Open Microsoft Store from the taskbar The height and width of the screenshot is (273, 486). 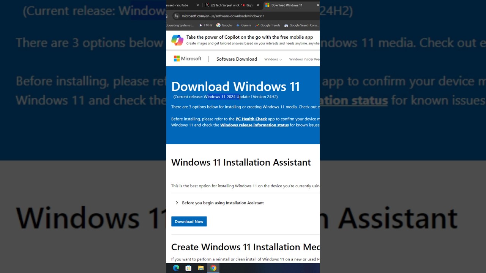188,268
